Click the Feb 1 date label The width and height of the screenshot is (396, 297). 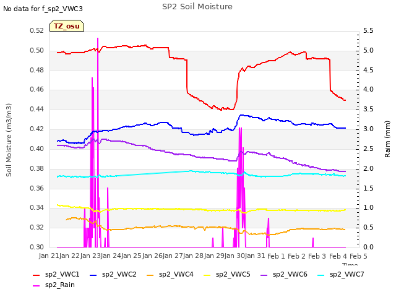(276, 256)
